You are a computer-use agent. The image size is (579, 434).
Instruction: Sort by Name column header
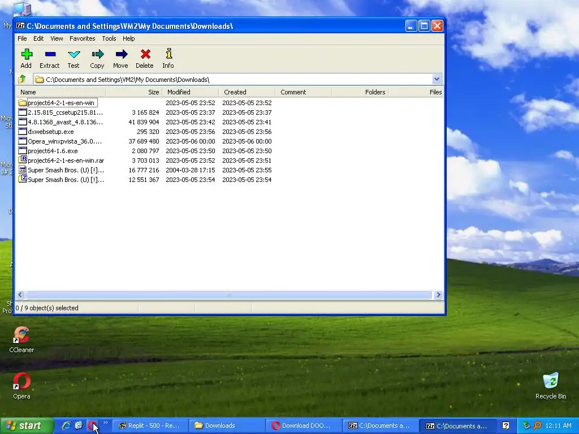coord(61,92)
